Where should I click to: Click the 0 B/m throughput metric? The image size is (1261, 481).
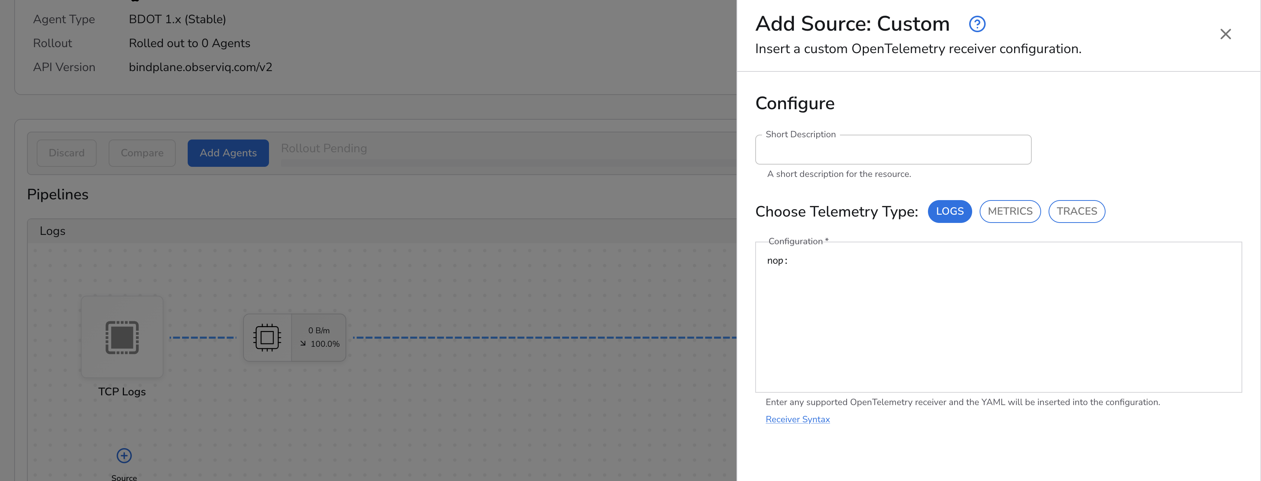[319, 330]
